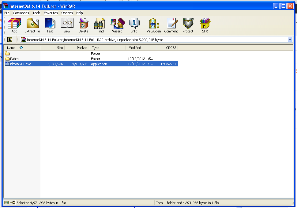The width and height of the screenshot is (297, 208).
Task: Click the window resize grip corner
Action: pyautogui.click(x=292, y=203)
